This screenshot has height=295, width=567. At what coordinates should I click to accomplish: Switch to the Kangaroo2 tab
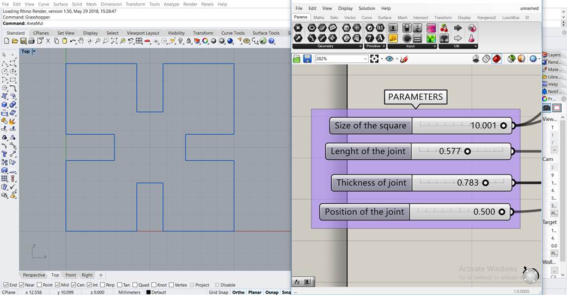click(486, 17)
